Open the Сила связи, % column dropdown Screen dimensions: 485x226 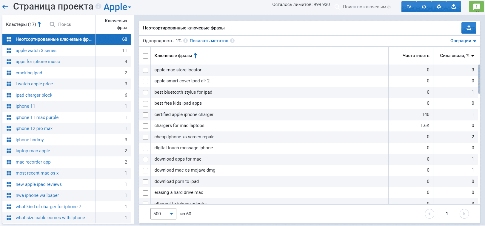(x=473, y=56)
